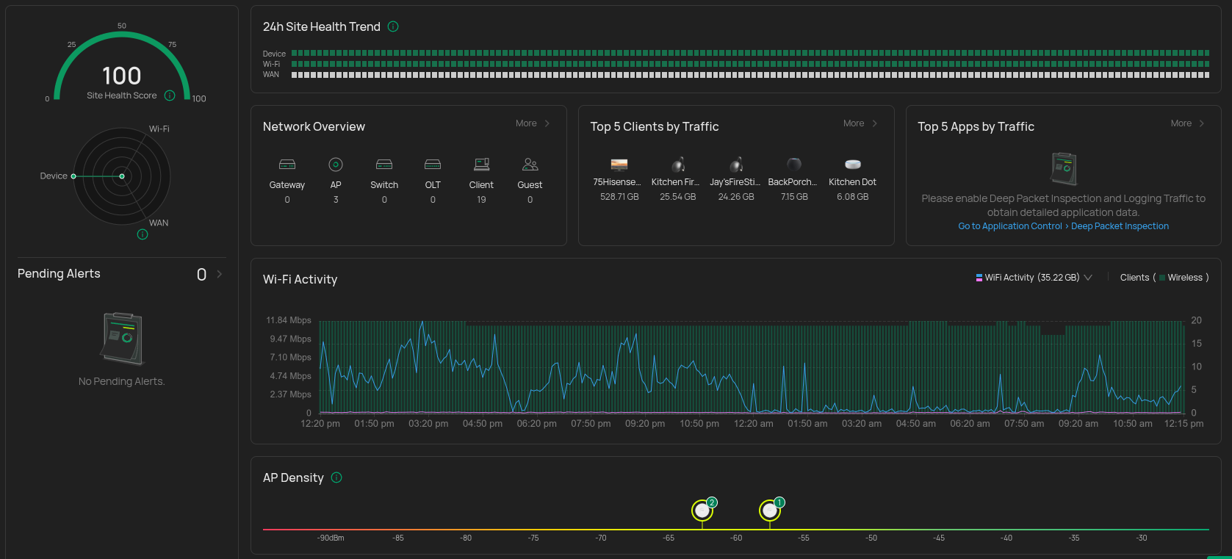Viewport: 1232px width, 559px height.
Task: Open the WiFi Activity dropdown
Action: pos(1088,278)
